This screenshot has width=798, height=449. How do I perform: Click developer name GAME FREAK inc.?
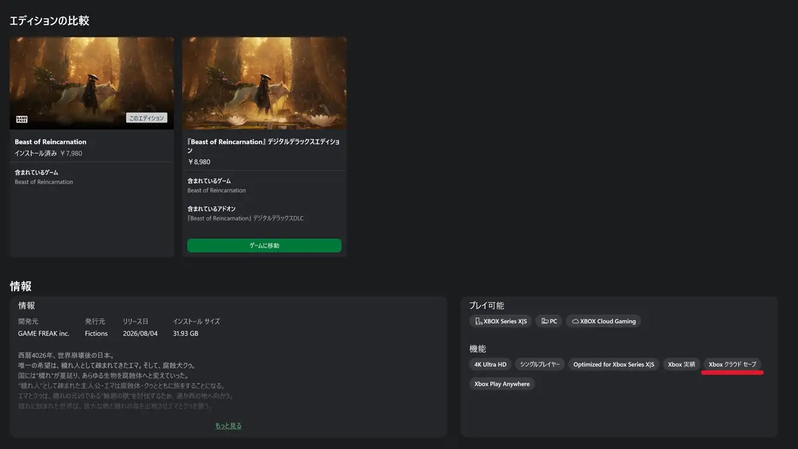point(43,333)
